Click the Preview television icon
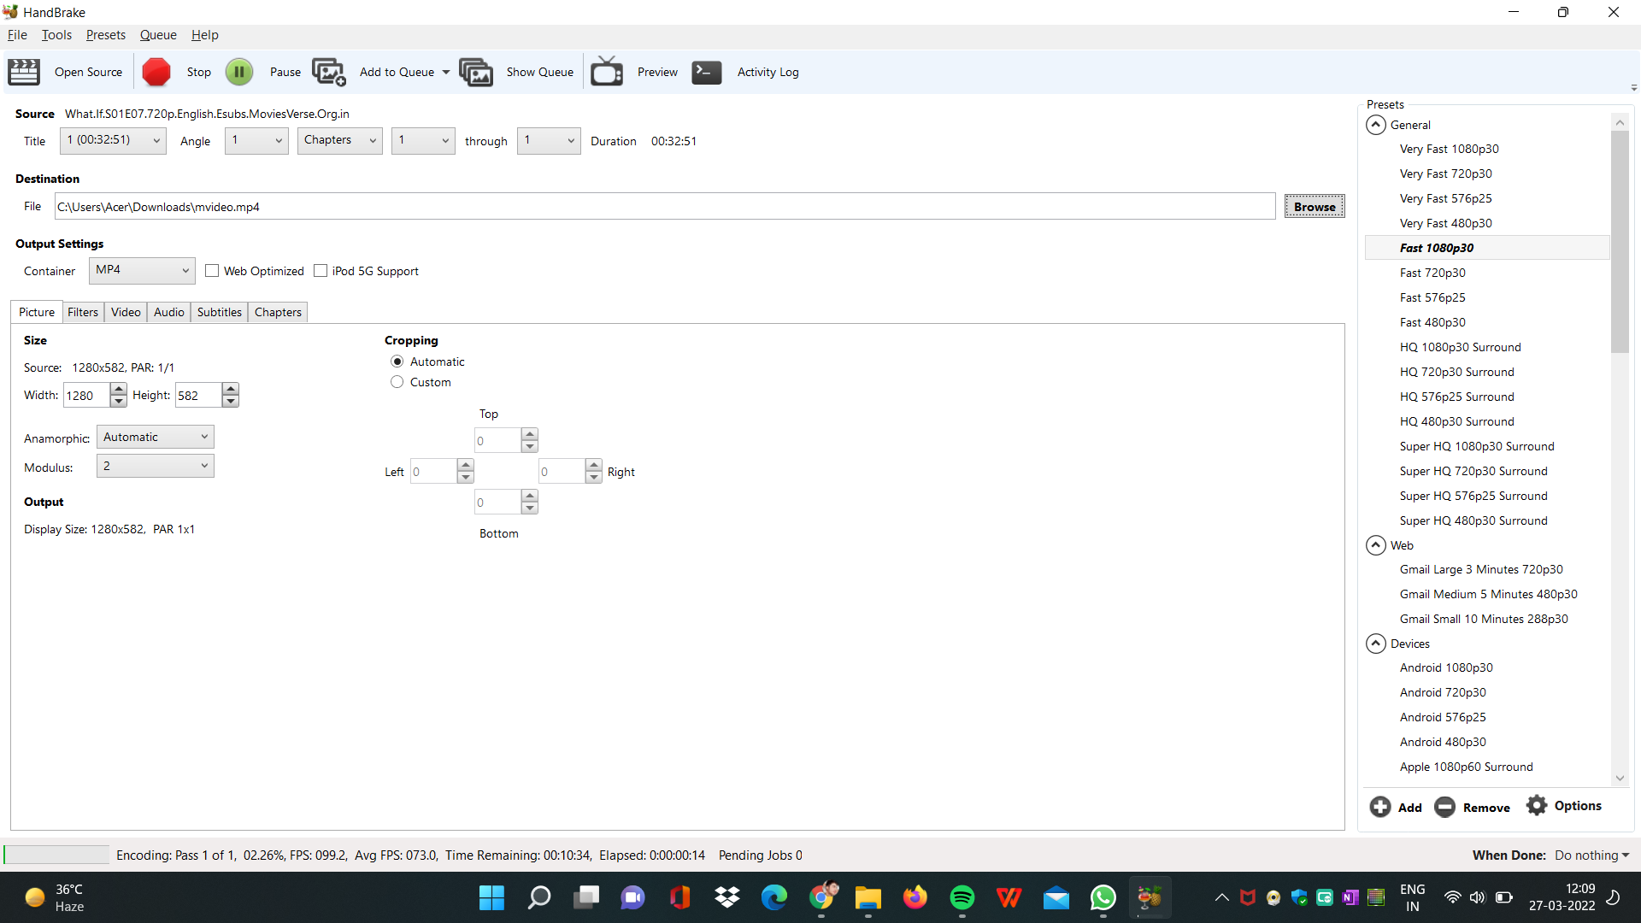Image resolution: width=1641 pixels, height=923 pixels. tap(607, 72)
